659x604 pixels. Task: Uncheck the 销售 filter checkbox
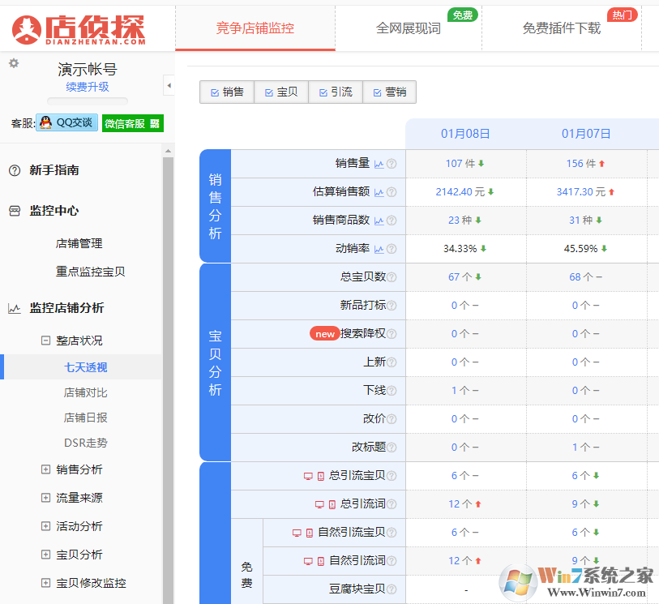click(214, 92)
